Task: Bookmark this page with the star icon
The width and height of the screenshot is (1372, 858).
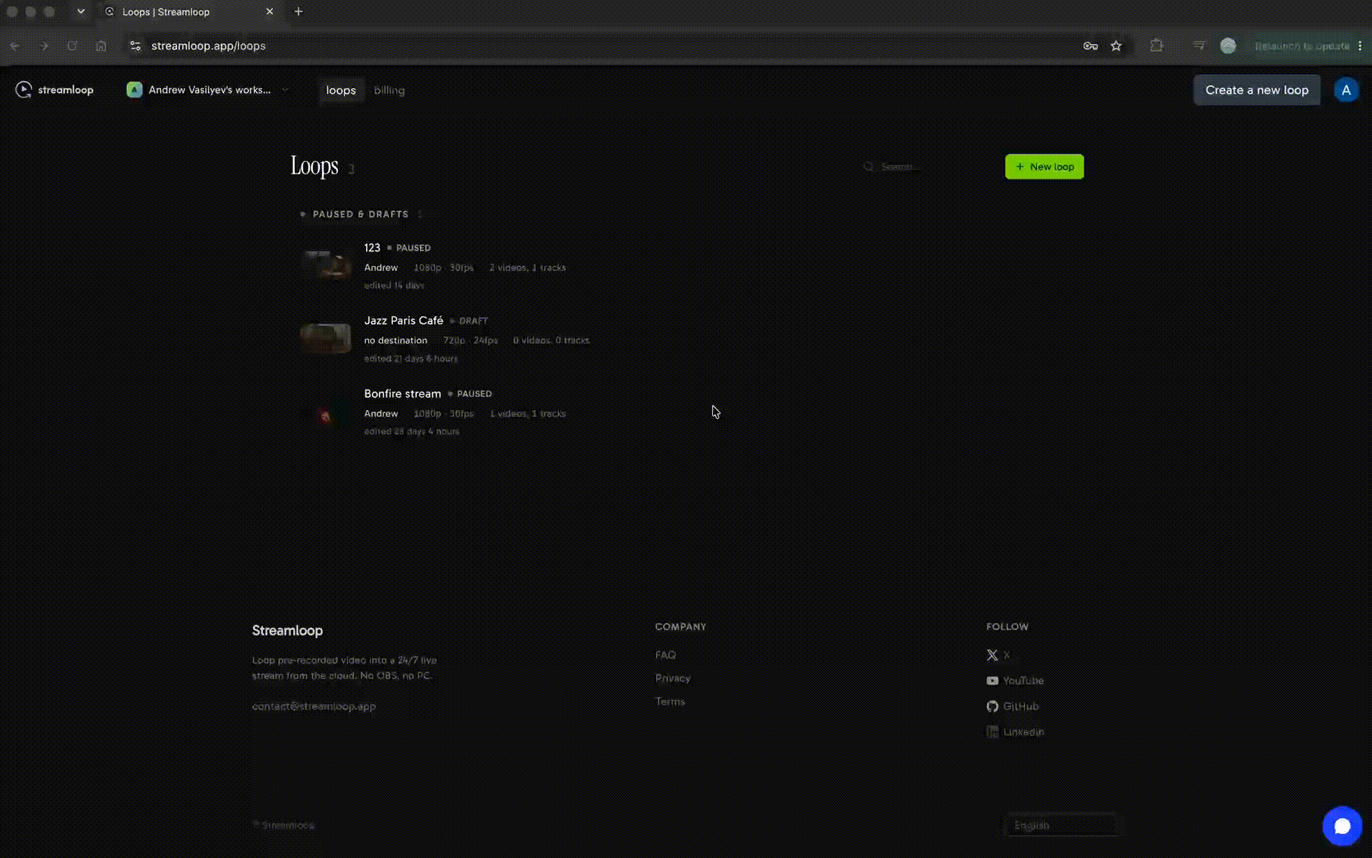Action: [1116, 46]
